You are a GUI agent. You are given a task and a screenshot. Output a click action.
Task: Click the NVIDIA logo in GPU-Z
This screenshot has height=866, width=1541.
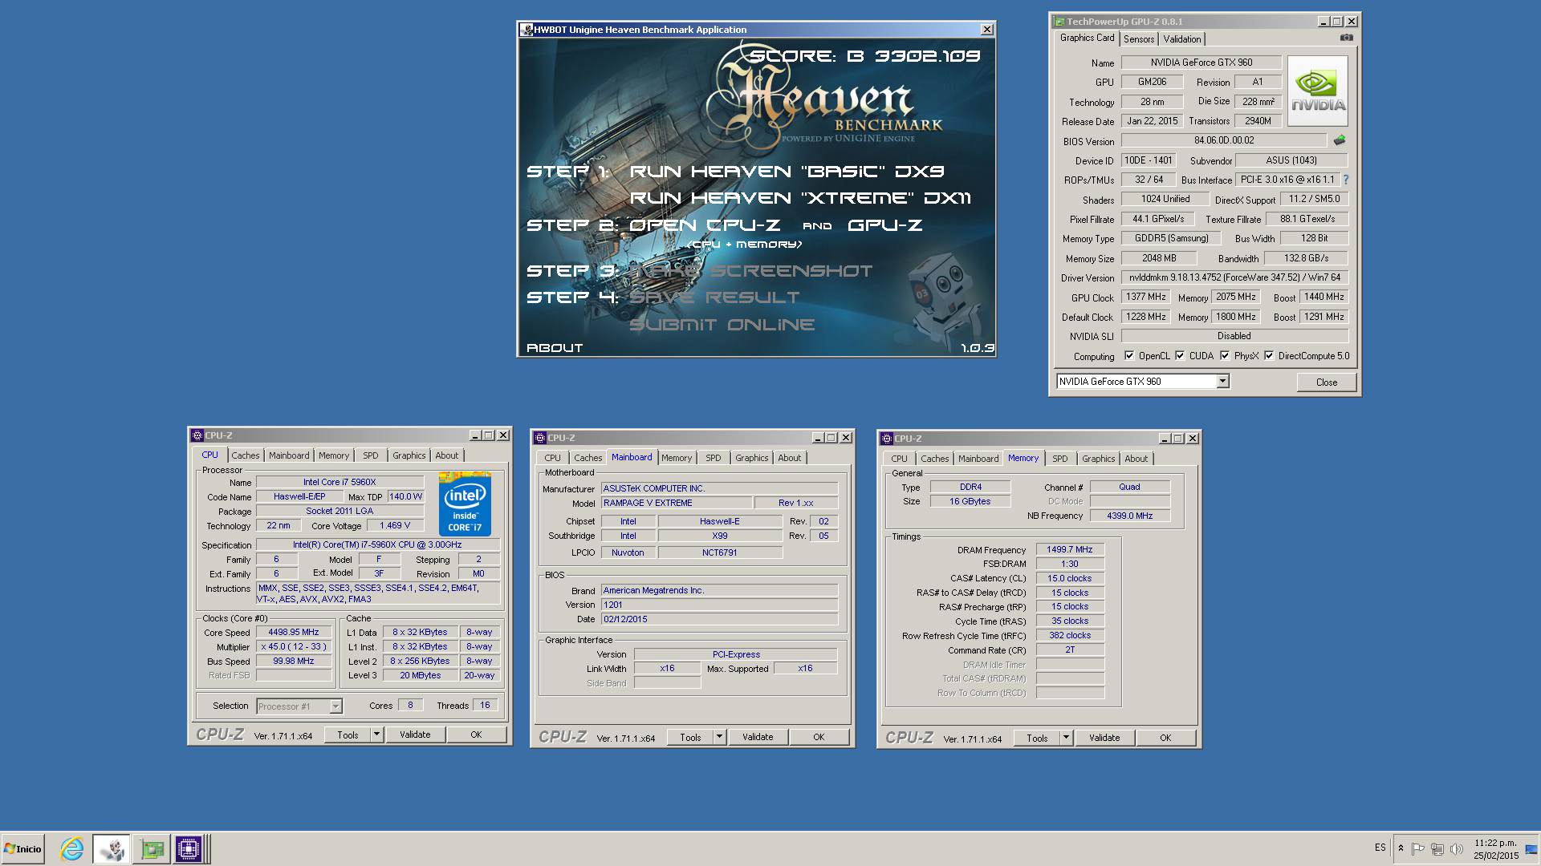[x=1317, y=91]
